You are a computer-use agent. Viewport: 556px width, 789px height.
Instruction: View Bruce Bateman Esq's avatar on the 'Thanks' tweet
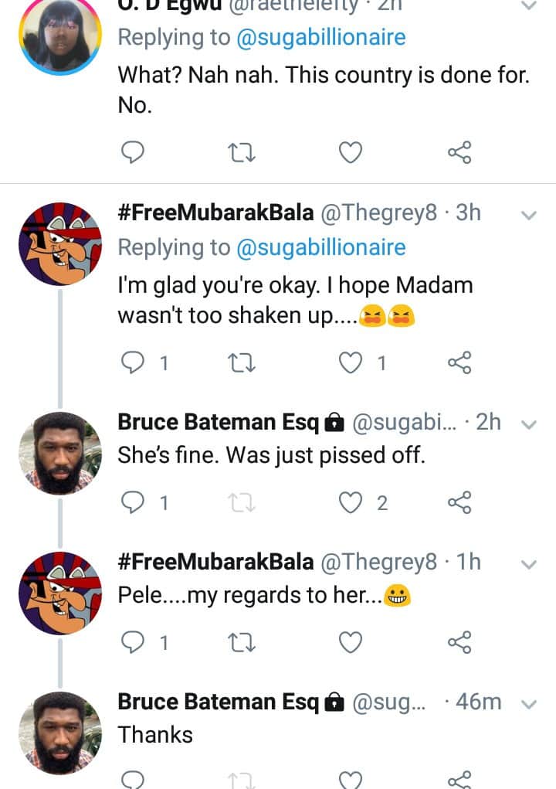[x=60, y=733]
